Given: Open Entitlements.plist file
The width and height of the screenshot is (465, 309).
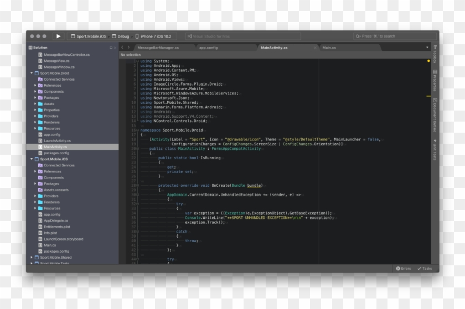Looking at the screenshot, I should coord(57,227).
